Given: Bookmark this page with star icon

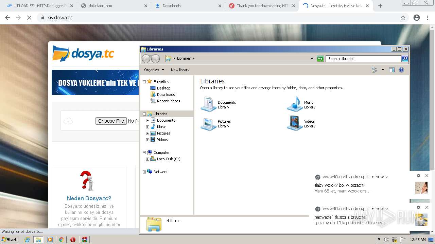Looking at the screenshot, I should pyautogui.click(x=403, y=18).
